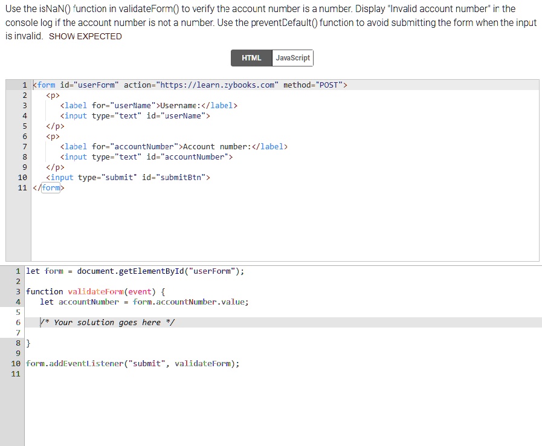Click line number 1 in the HTML editor

click(24, 85)
